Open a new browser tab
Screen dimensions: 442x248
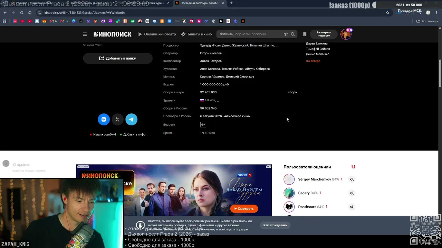click(231, 3)
